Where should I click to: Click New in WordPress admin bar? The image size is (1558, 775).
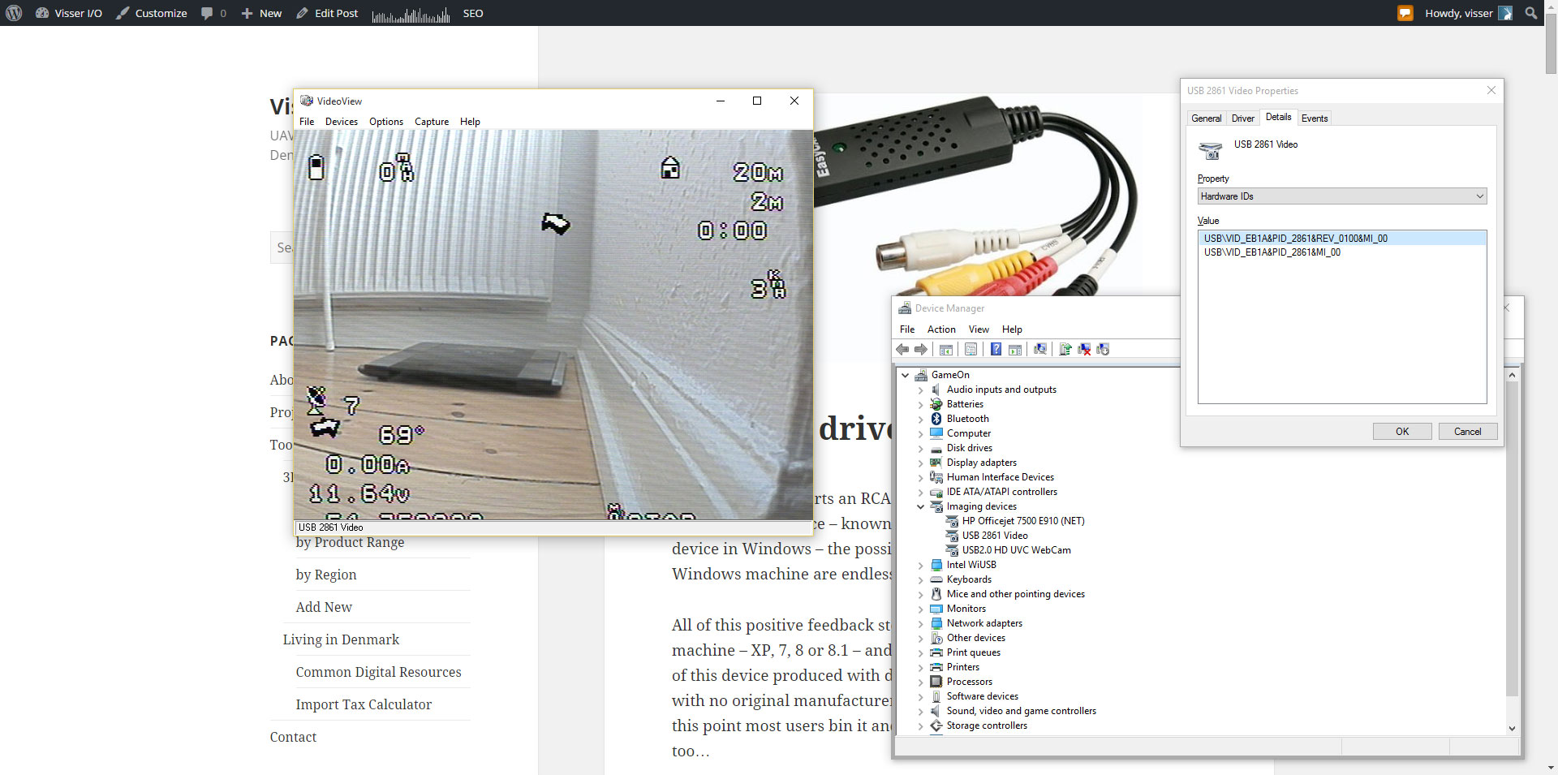point(261,13)
